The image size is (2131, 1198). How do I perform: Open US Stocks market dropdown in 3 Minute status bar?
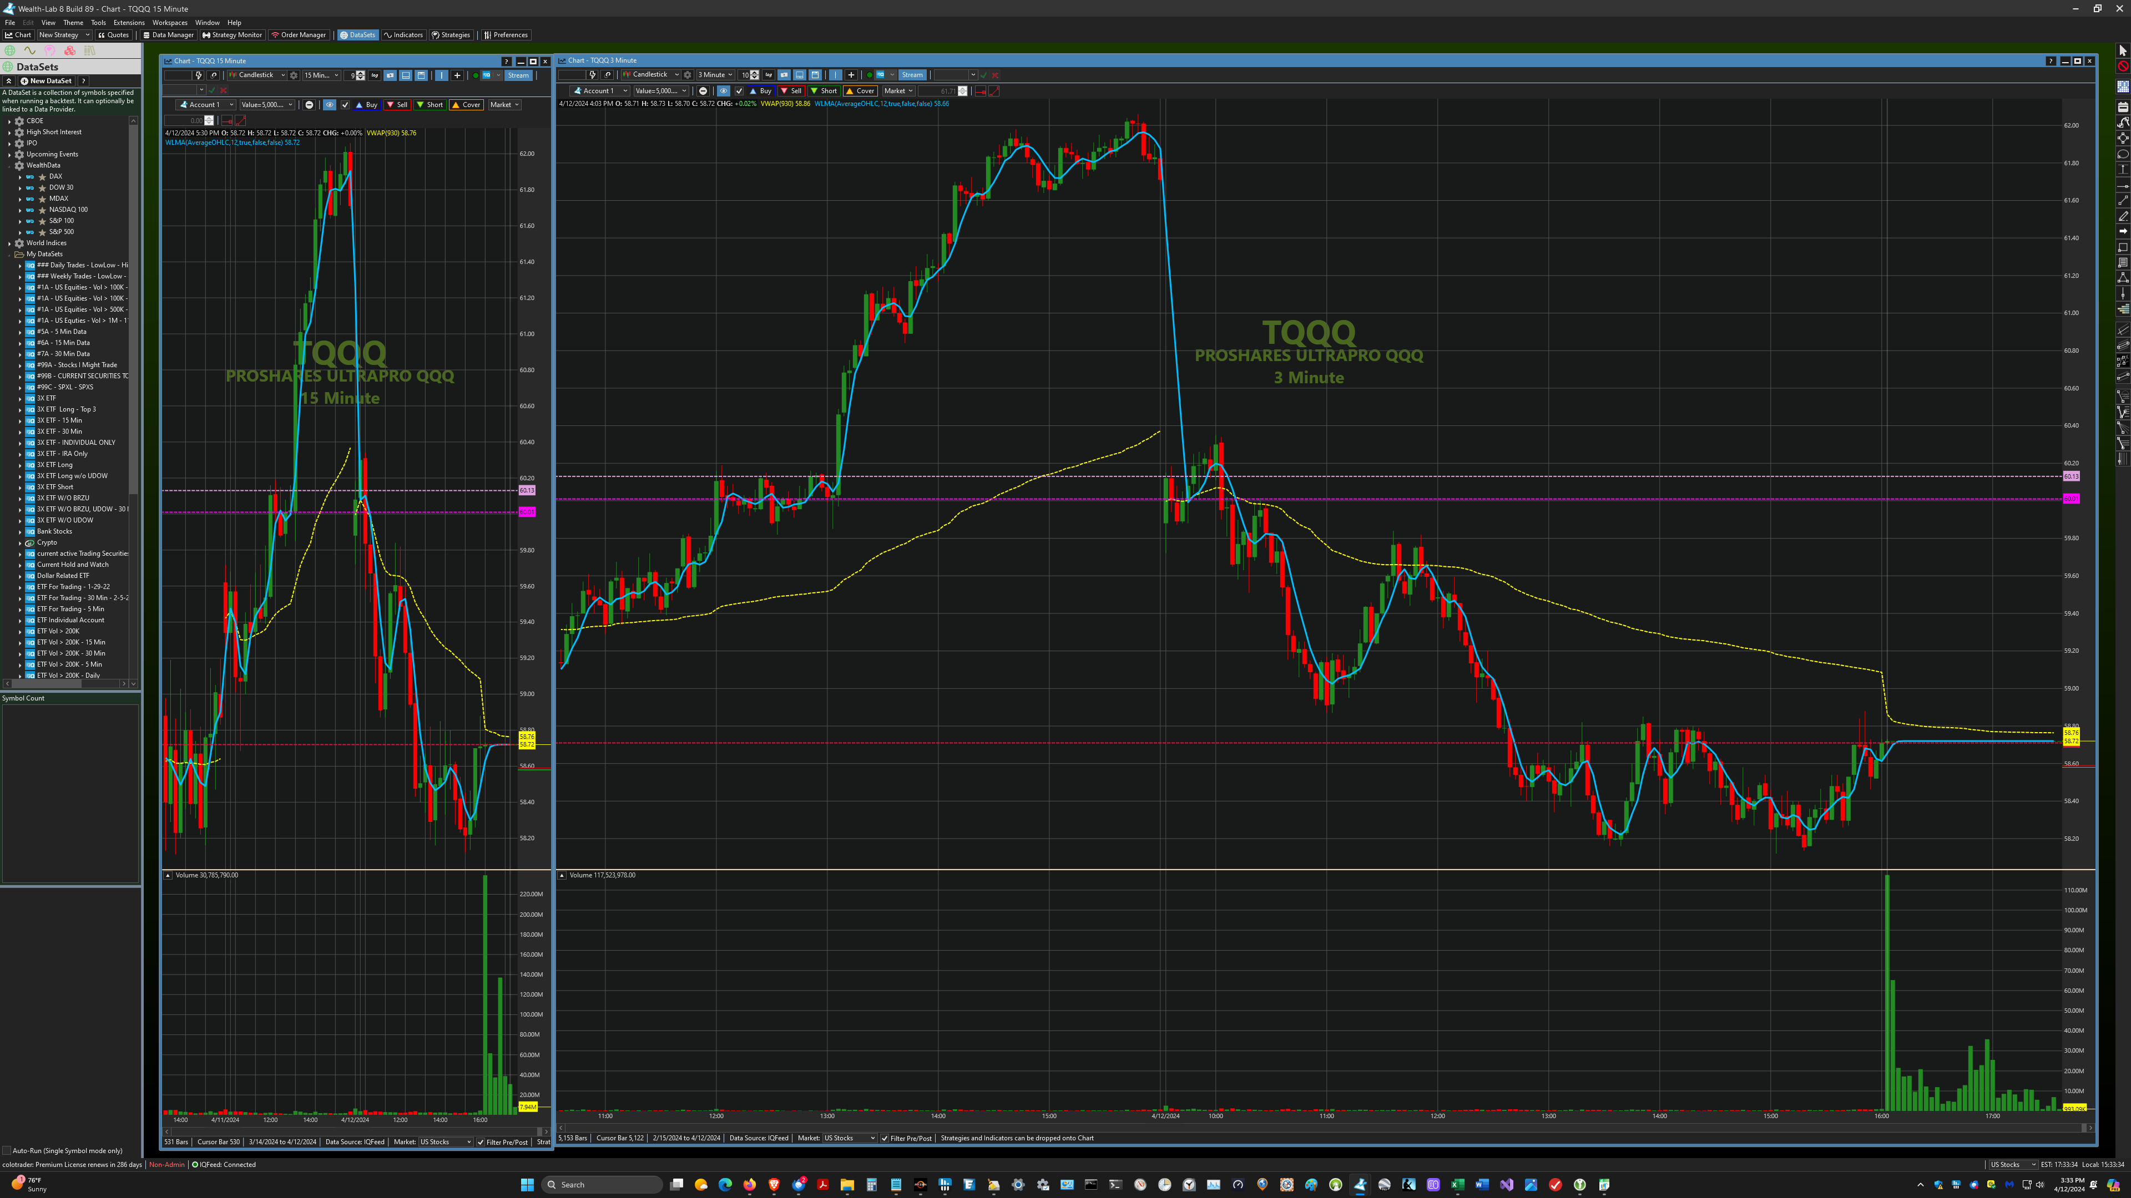pos(850,1139)
